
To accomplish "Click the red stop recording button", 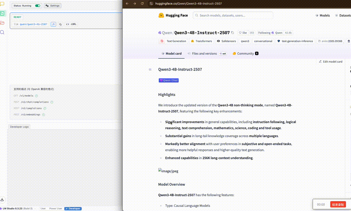I will click(338, 204).
